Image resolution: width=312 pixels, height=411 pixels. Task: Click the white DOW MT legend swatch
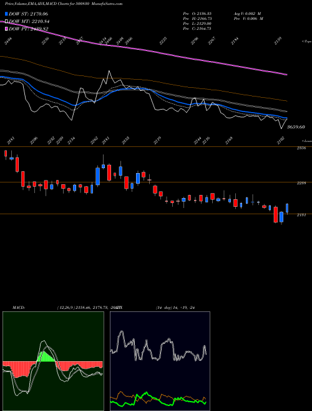pyautogui.click(x=6, y=22)
